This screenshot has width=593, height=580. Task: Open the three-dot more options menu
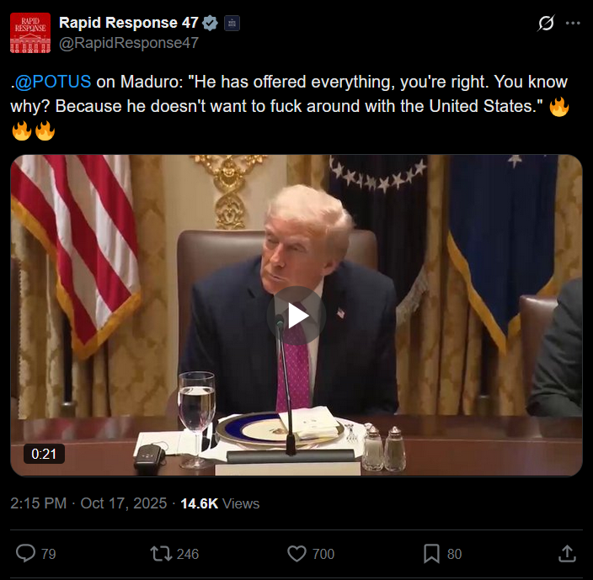[x=573, y=23]
